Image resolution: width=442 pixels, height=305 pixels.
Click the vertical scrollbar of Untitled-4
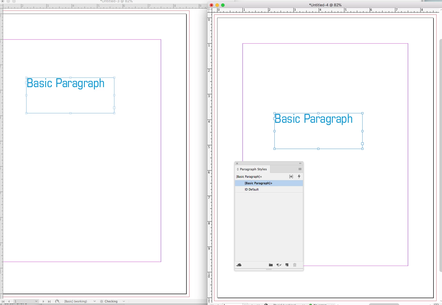[x=441, y=155]
